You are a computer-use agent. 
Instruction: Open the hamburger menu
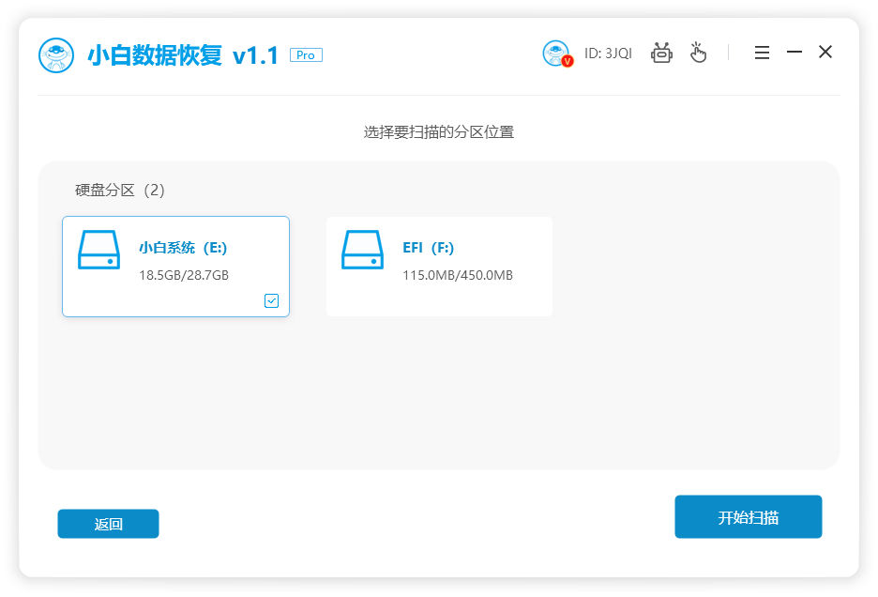tap(762, 54)
